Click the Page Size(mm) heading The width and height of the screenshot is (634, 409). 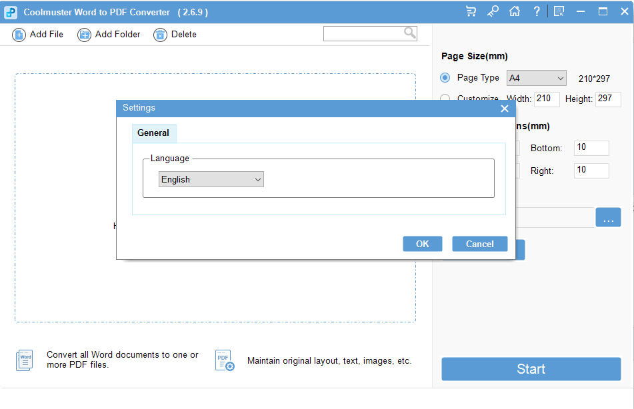pos(474,56)
